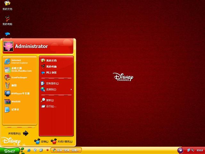
Task: Select the blue network desktop icon
Action: pyautogui.click(x=7, y=34)
